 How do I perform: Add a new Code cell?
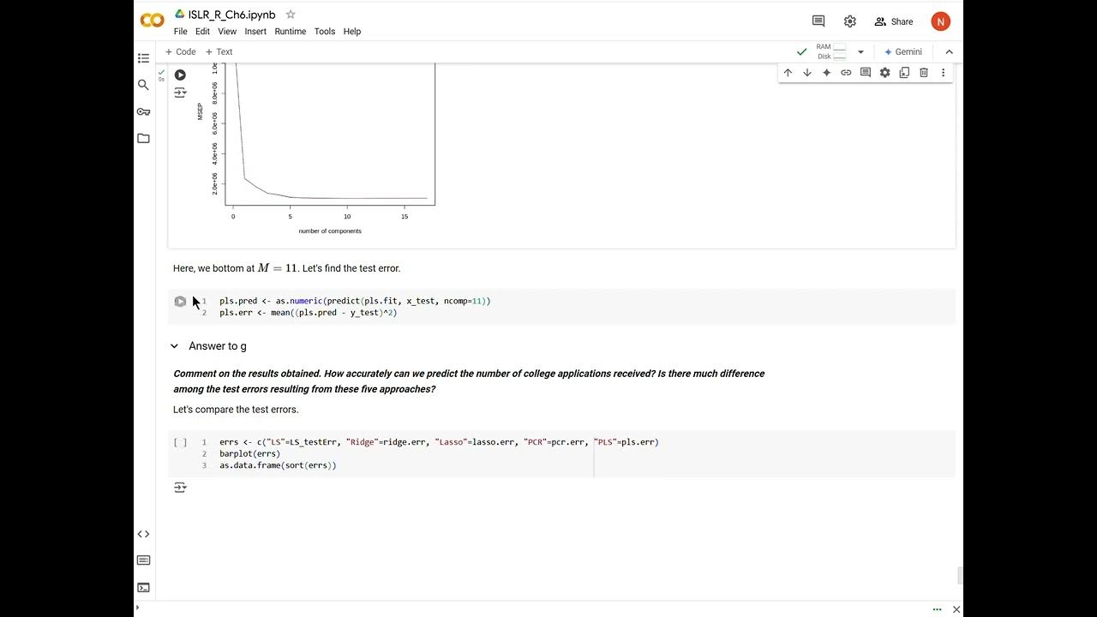(181, 52)
